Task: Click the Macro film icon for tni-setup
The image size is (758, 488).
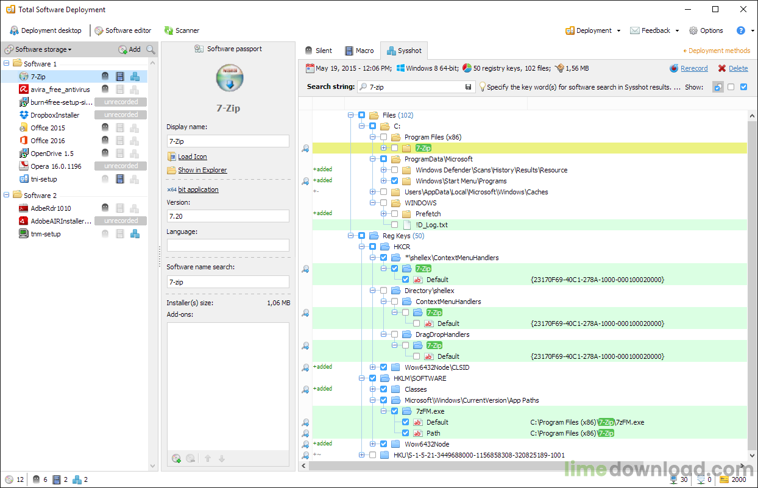Action: click(x=120, y=179)
